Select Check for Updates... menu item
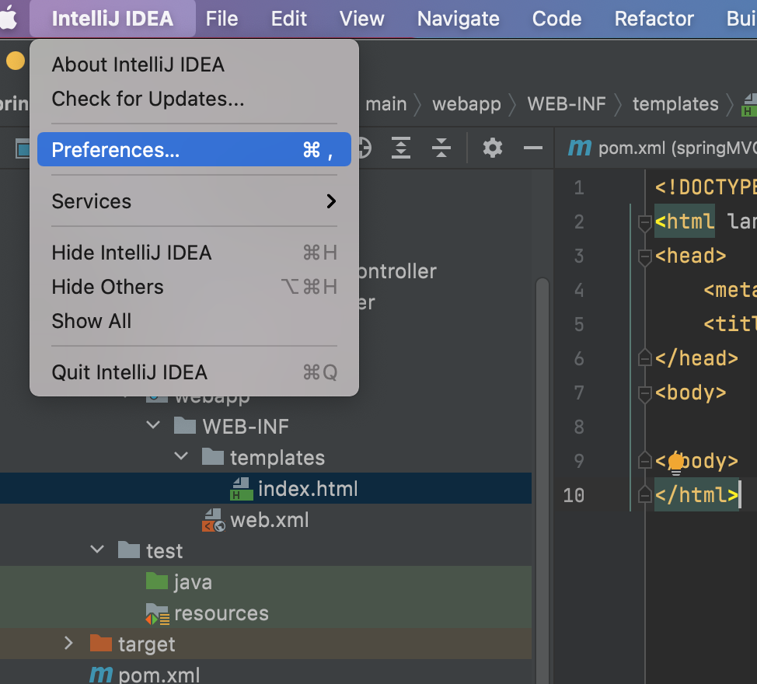This screenshot has height=684, width=757. (x=148, y=99)
